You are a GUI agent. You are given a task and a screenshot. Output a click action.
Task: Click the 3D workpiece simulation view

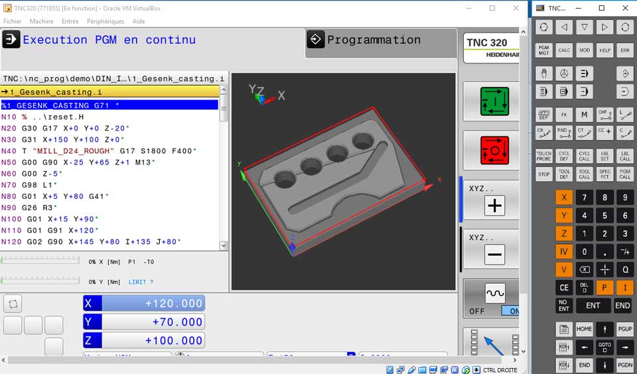click(343, 182)
